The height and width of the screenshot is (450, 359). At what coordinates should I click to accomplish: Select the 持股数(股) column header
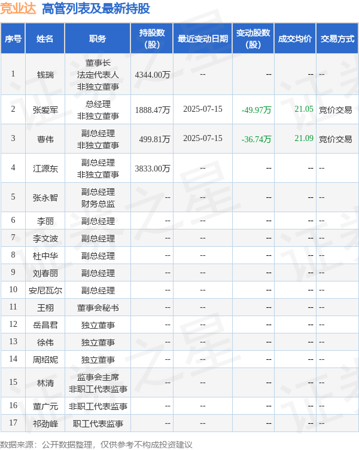click(152, 39)
